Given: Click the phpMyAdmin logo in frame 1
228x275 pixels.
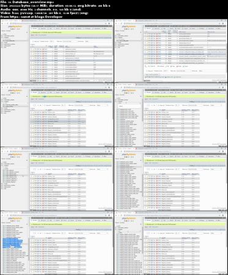Looking at the screenshot, I should [15, 26].
